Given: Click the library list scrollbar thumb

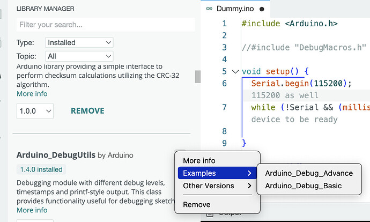Looking at the screenshot, I should click(198, 76).
